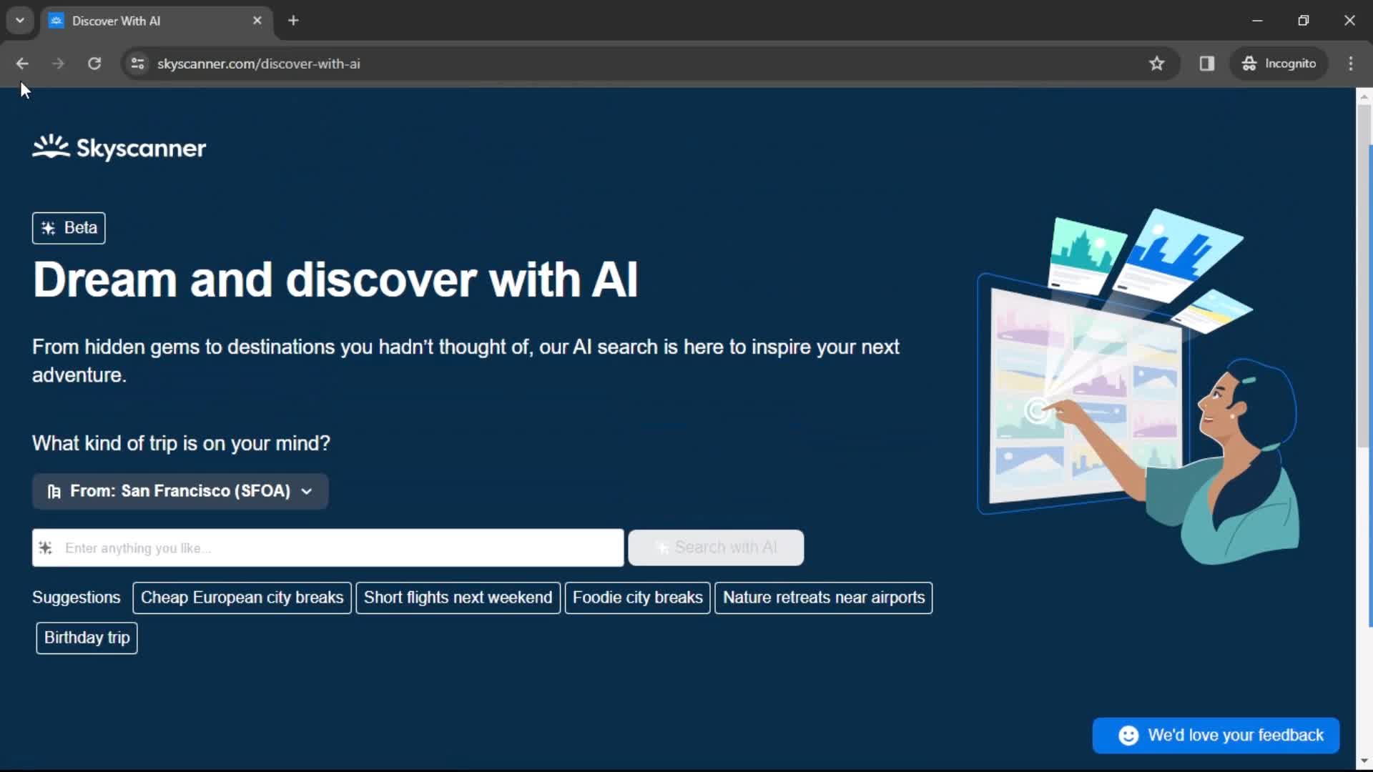Select 'Short flights next weekend' suggestion
Image resolution: width=1373 pixels, height=772 pixels.
pyautogui.click(x=458, y=597)
